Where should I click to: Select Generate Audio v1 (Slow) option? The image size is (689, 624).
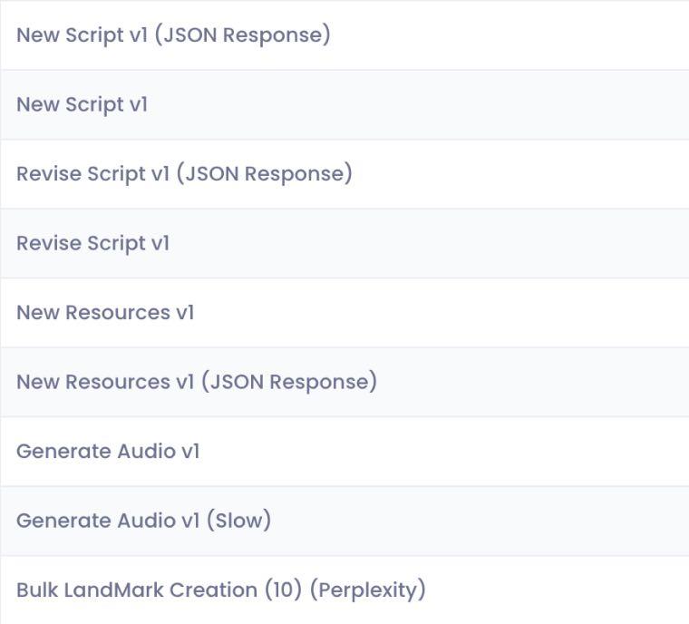pyautogui.click(x=144, y=521)
